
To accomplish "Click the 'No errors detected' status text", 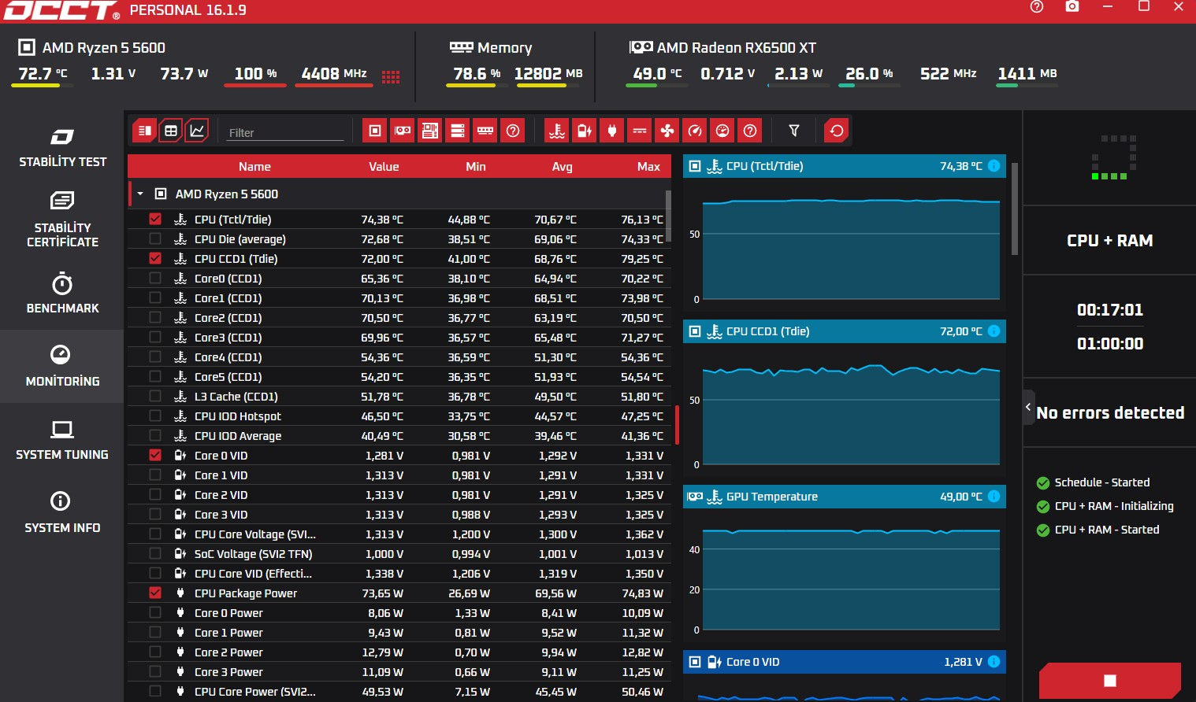I will [1110, 412].
